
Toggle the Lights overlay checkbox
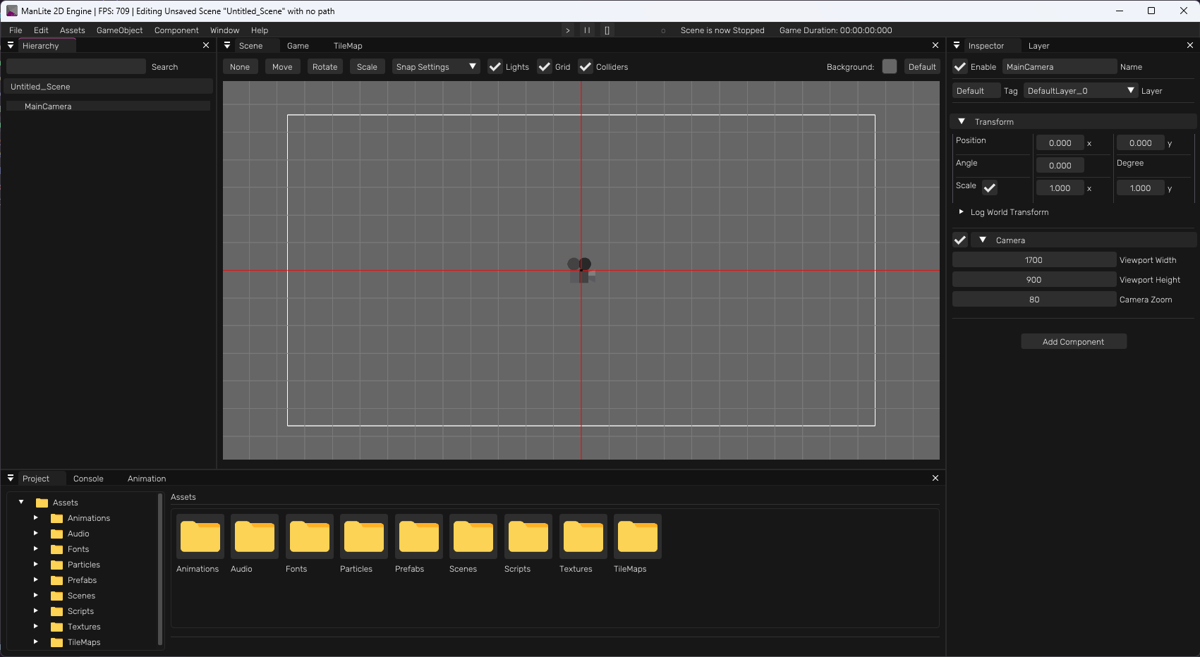pyautogui.click(x=495, y=66)
